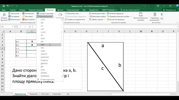Select cell C3 containing 3
The width and height of the screenshot is (179, 100).
32,41
